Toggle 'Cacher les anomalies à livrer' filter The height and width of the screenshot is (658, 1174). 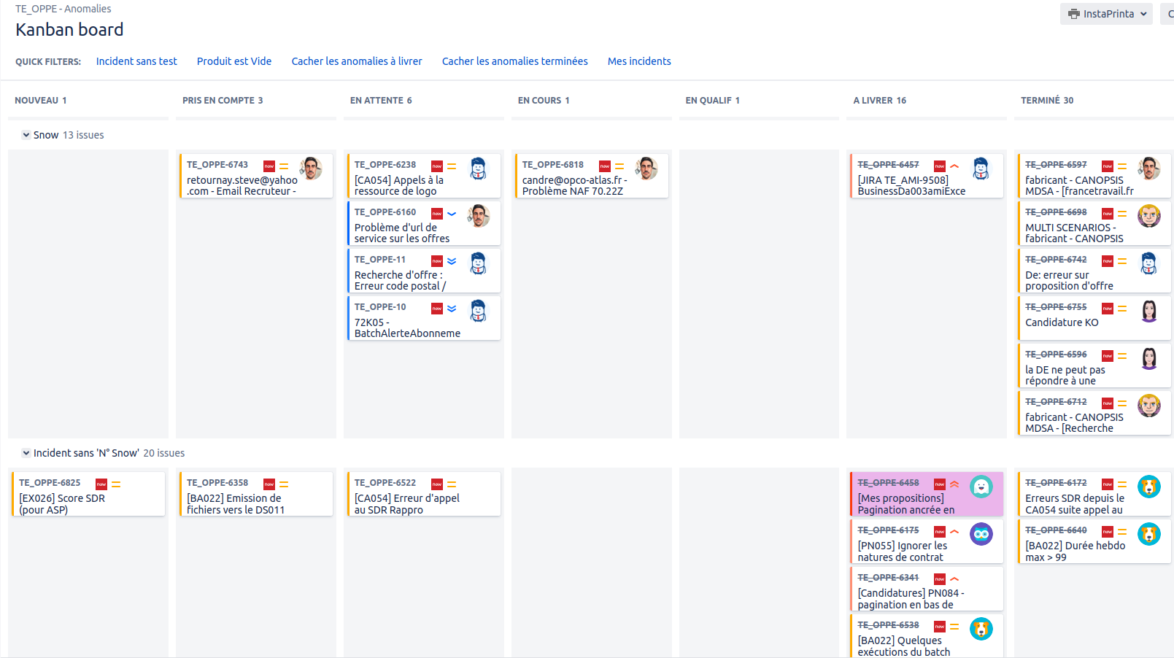point(357,61)
